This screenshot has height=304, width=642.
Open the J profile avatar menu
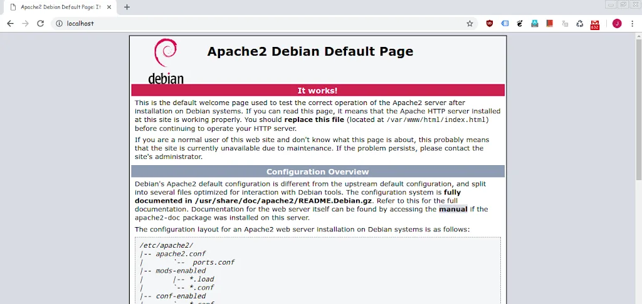tap(617, 23)
